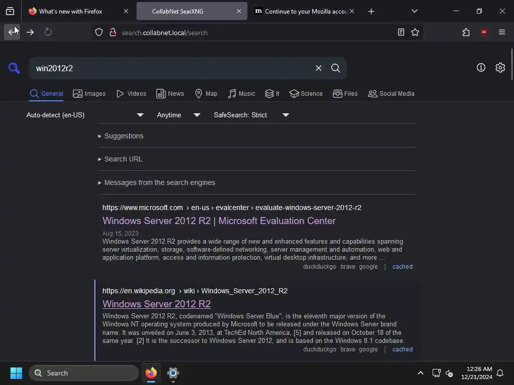Viewport: 514px width, 385px height.
Task: Open more options dots on Wikipedia result
Action: 385,349
